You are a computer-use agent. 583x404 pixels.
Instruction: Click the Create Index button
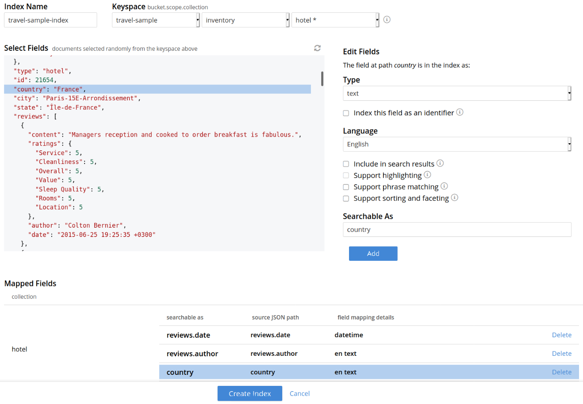pyautogui.click(x=249, y=393)
